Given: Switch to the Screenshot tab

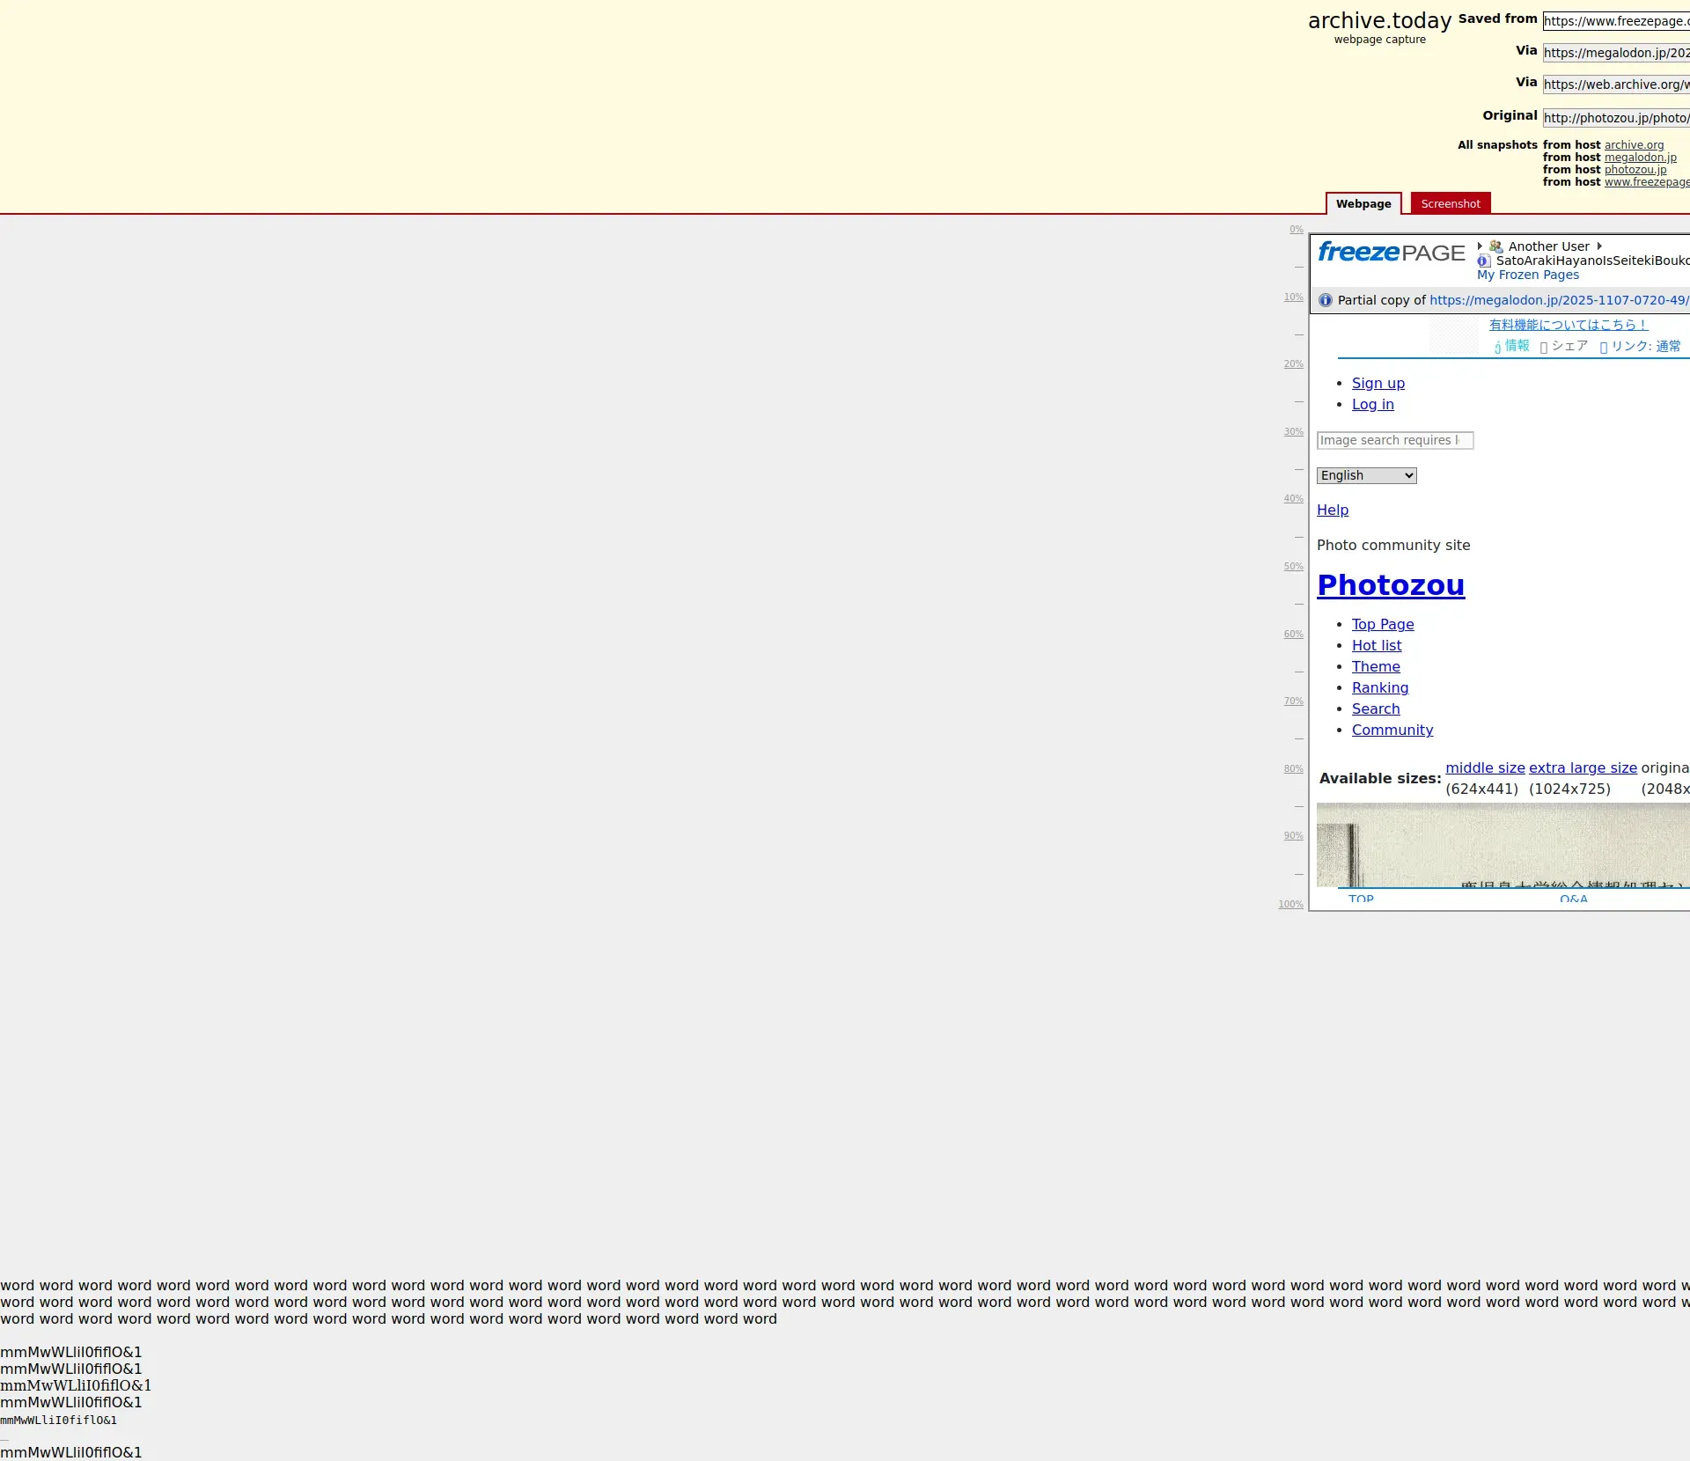Looking at the screenshot, I should point(1450,203).
